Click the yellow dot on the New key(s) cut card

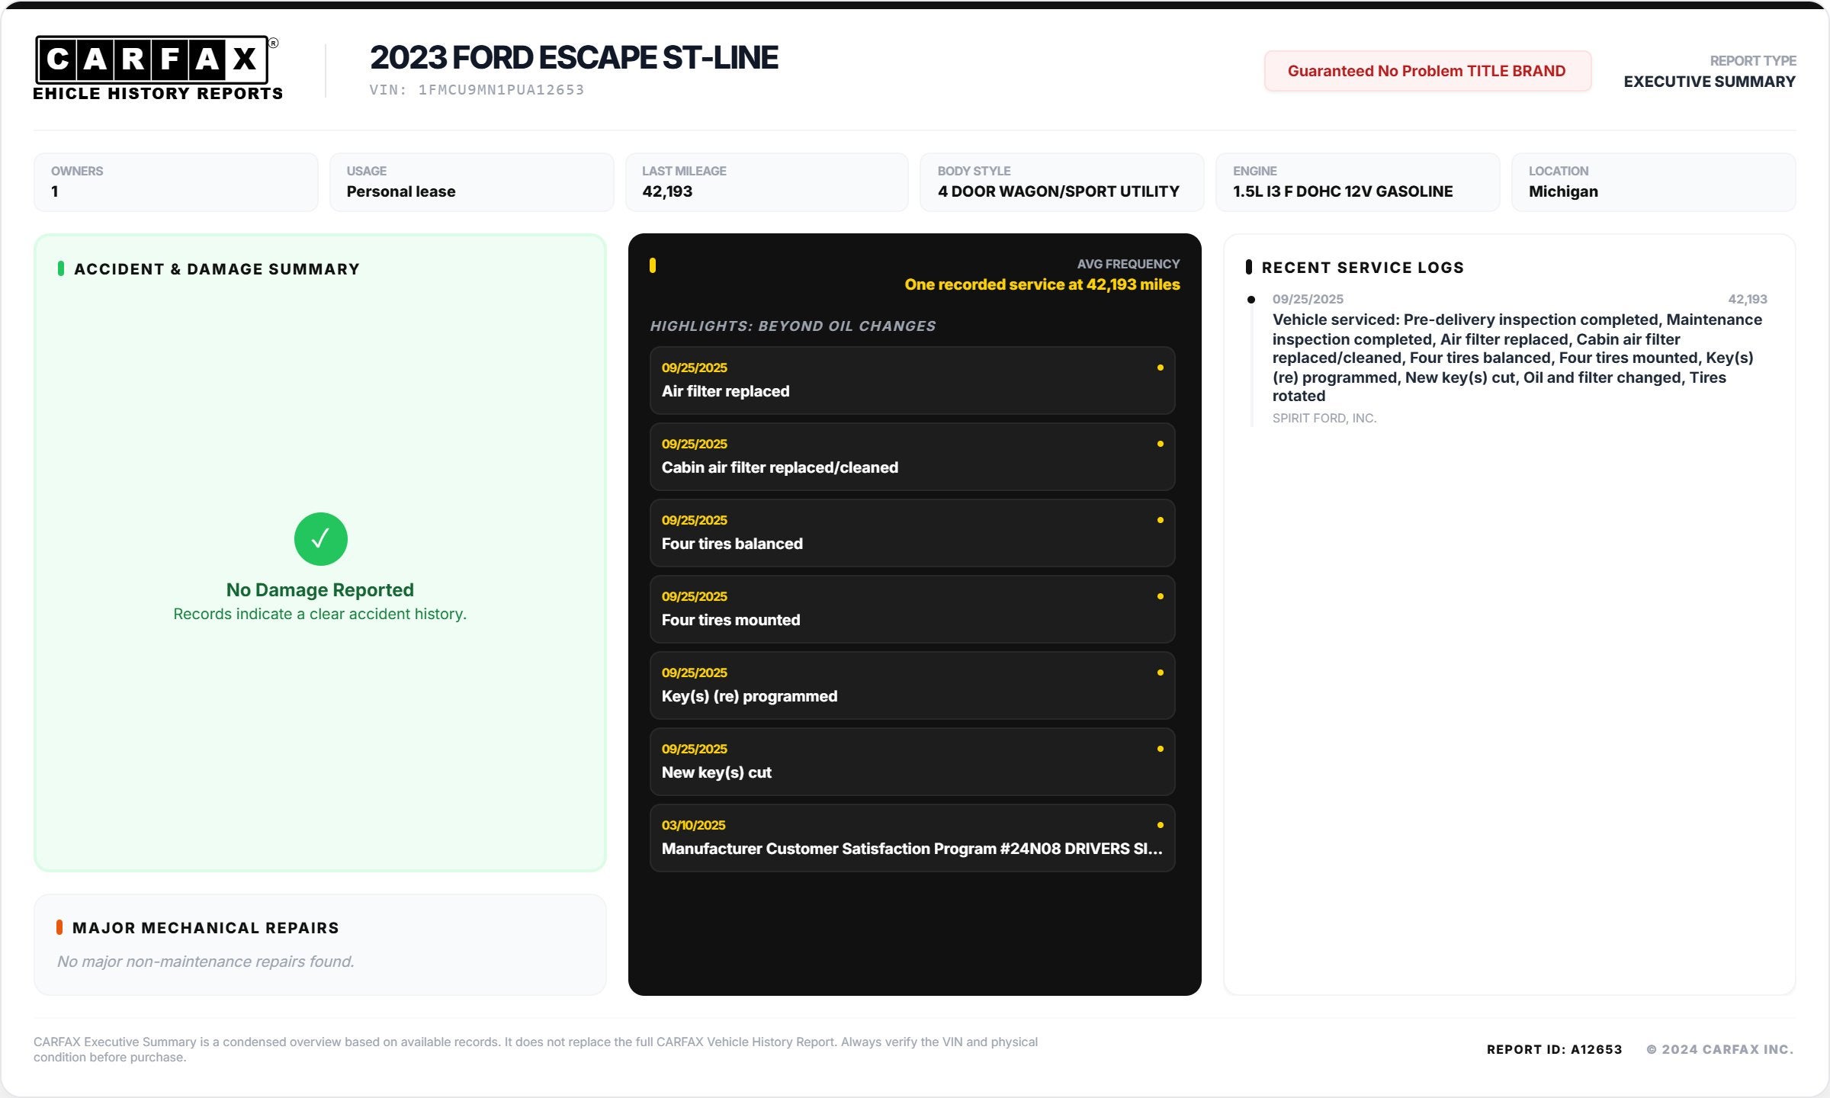tap(1160, 749)
